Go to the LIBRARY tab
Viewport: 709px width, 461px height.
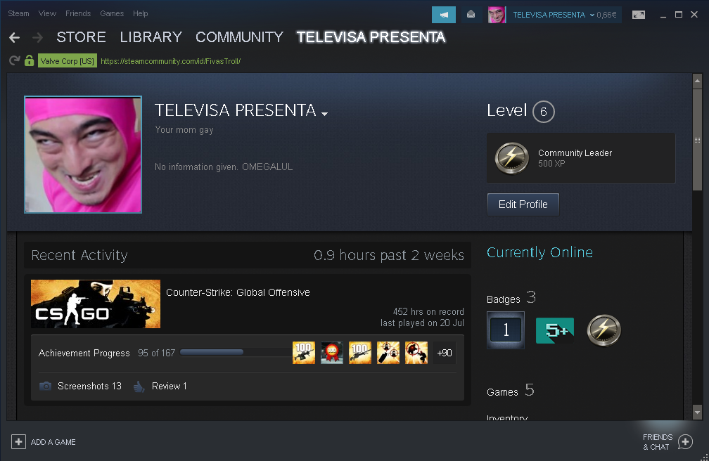(151, 37)
